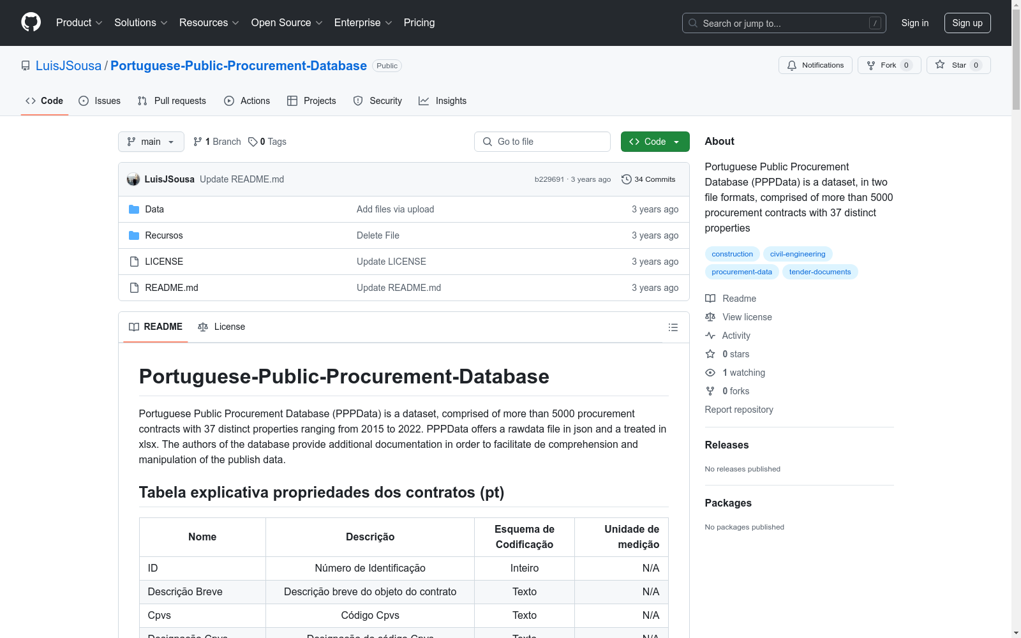Click the README outline list icon

(x=673, y=327)
